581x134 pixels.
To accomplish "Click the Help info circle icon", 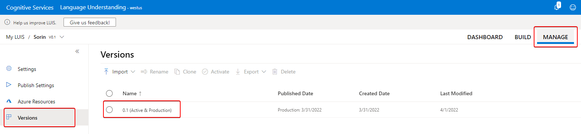I will pyautogui.click(x=7, y=22).
